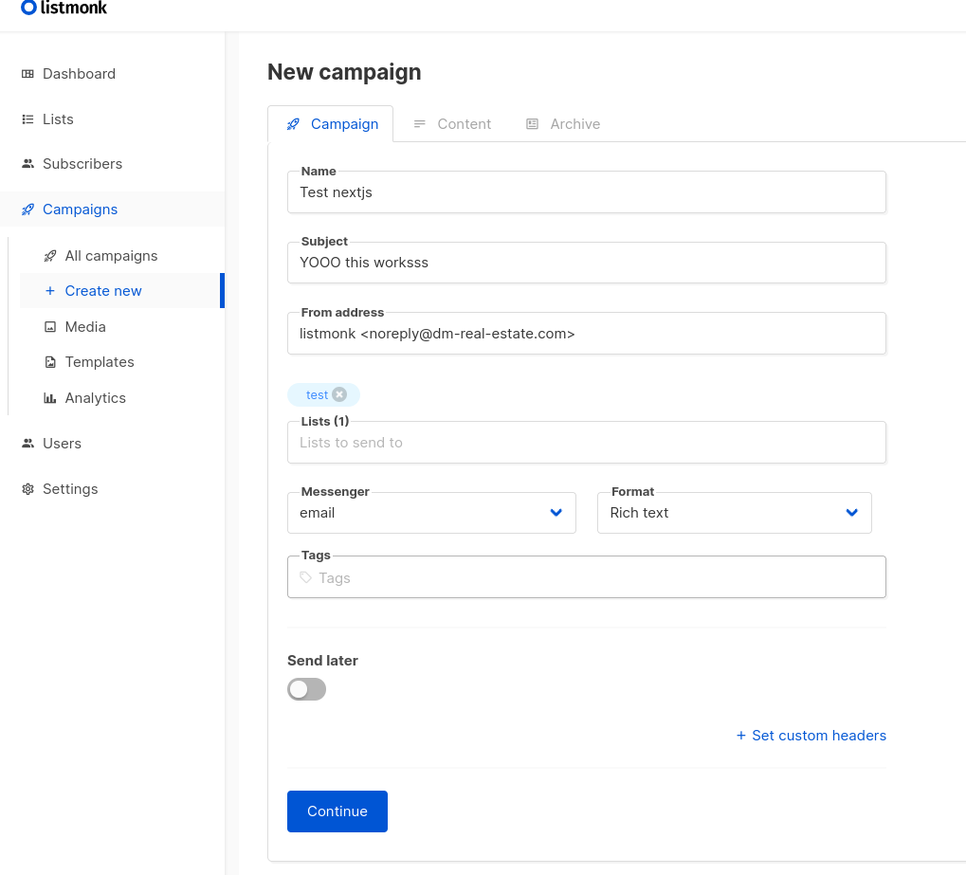Open Settings from the sidebar
This screenshot has height=875, width=966.
point(69,488)
